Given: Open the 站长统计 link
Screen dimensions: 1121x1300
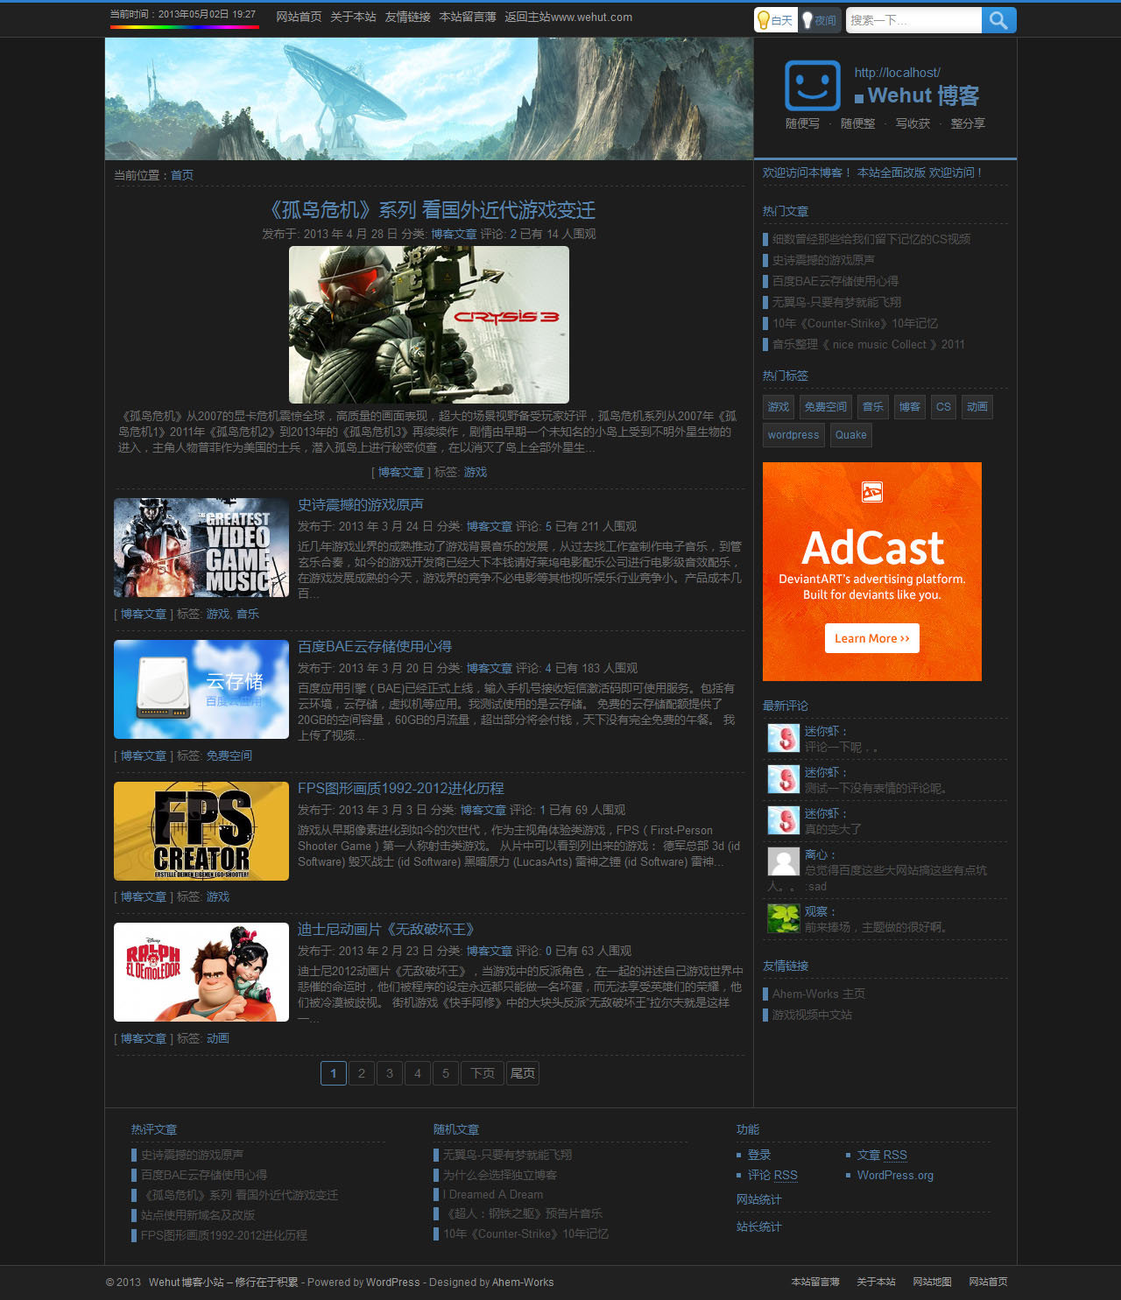Looking at the screenshot, I should pyautogui.click(x=759, y=1226).
